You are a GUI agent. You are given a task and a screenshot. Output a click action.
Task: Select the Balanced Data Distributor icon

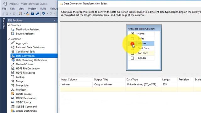(x=13, y=47)
